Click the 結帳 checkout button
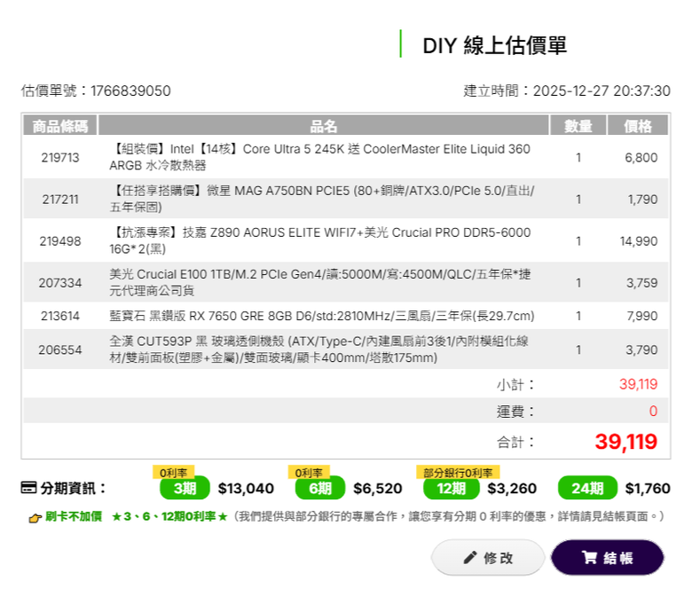 607,557
